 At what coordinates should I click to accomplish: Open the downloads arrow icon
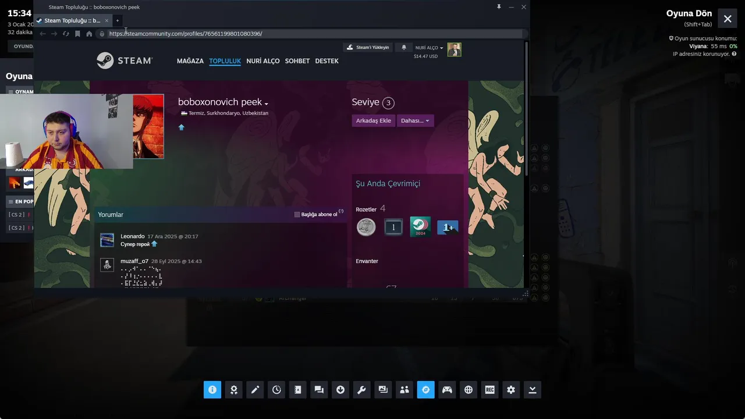[x=340, y=390]
